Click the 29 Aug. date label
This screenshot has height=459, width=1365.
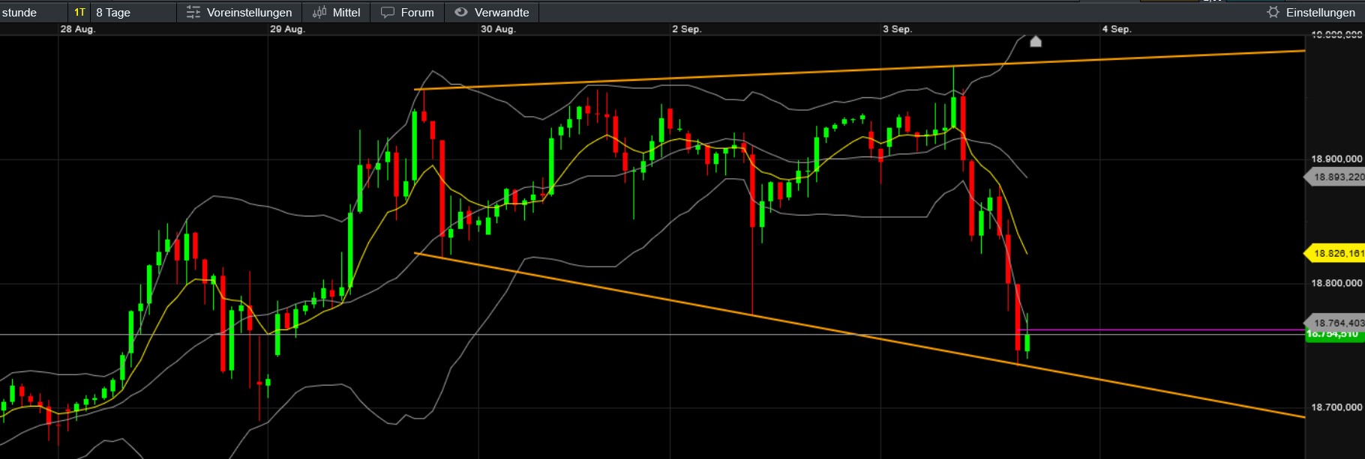pos(287,29)
